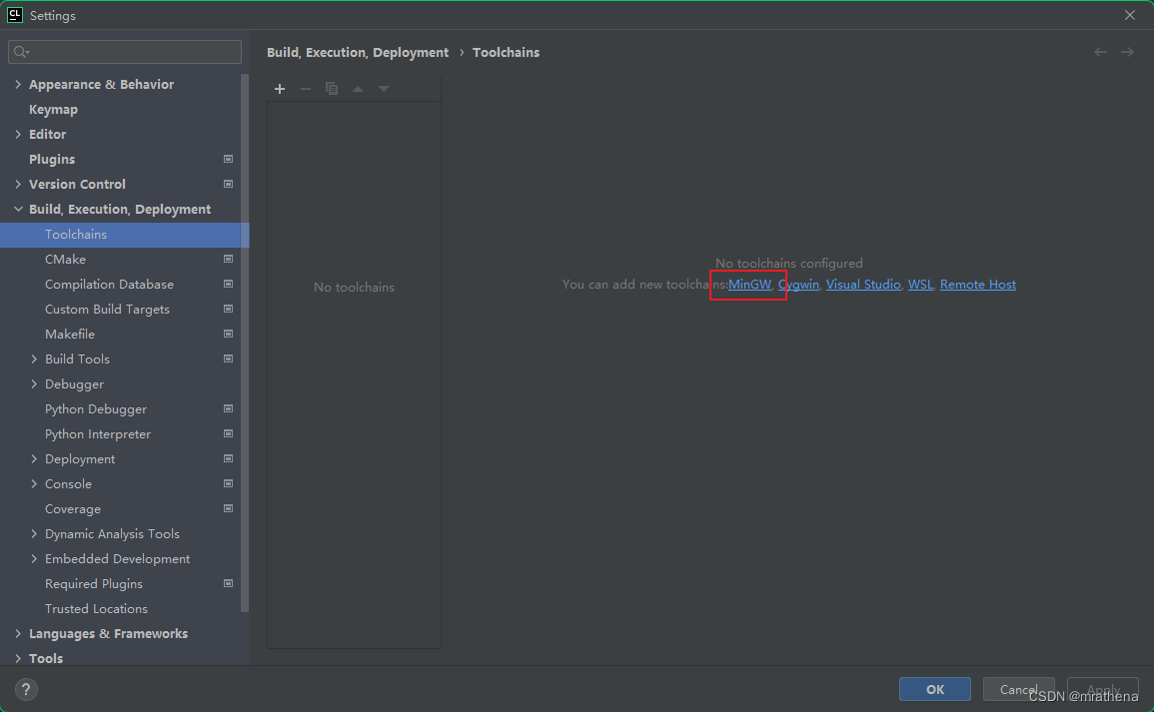Add a new toolchain with plus icon
Viewport: 1154px width, 712px height.
coord(280,89)
